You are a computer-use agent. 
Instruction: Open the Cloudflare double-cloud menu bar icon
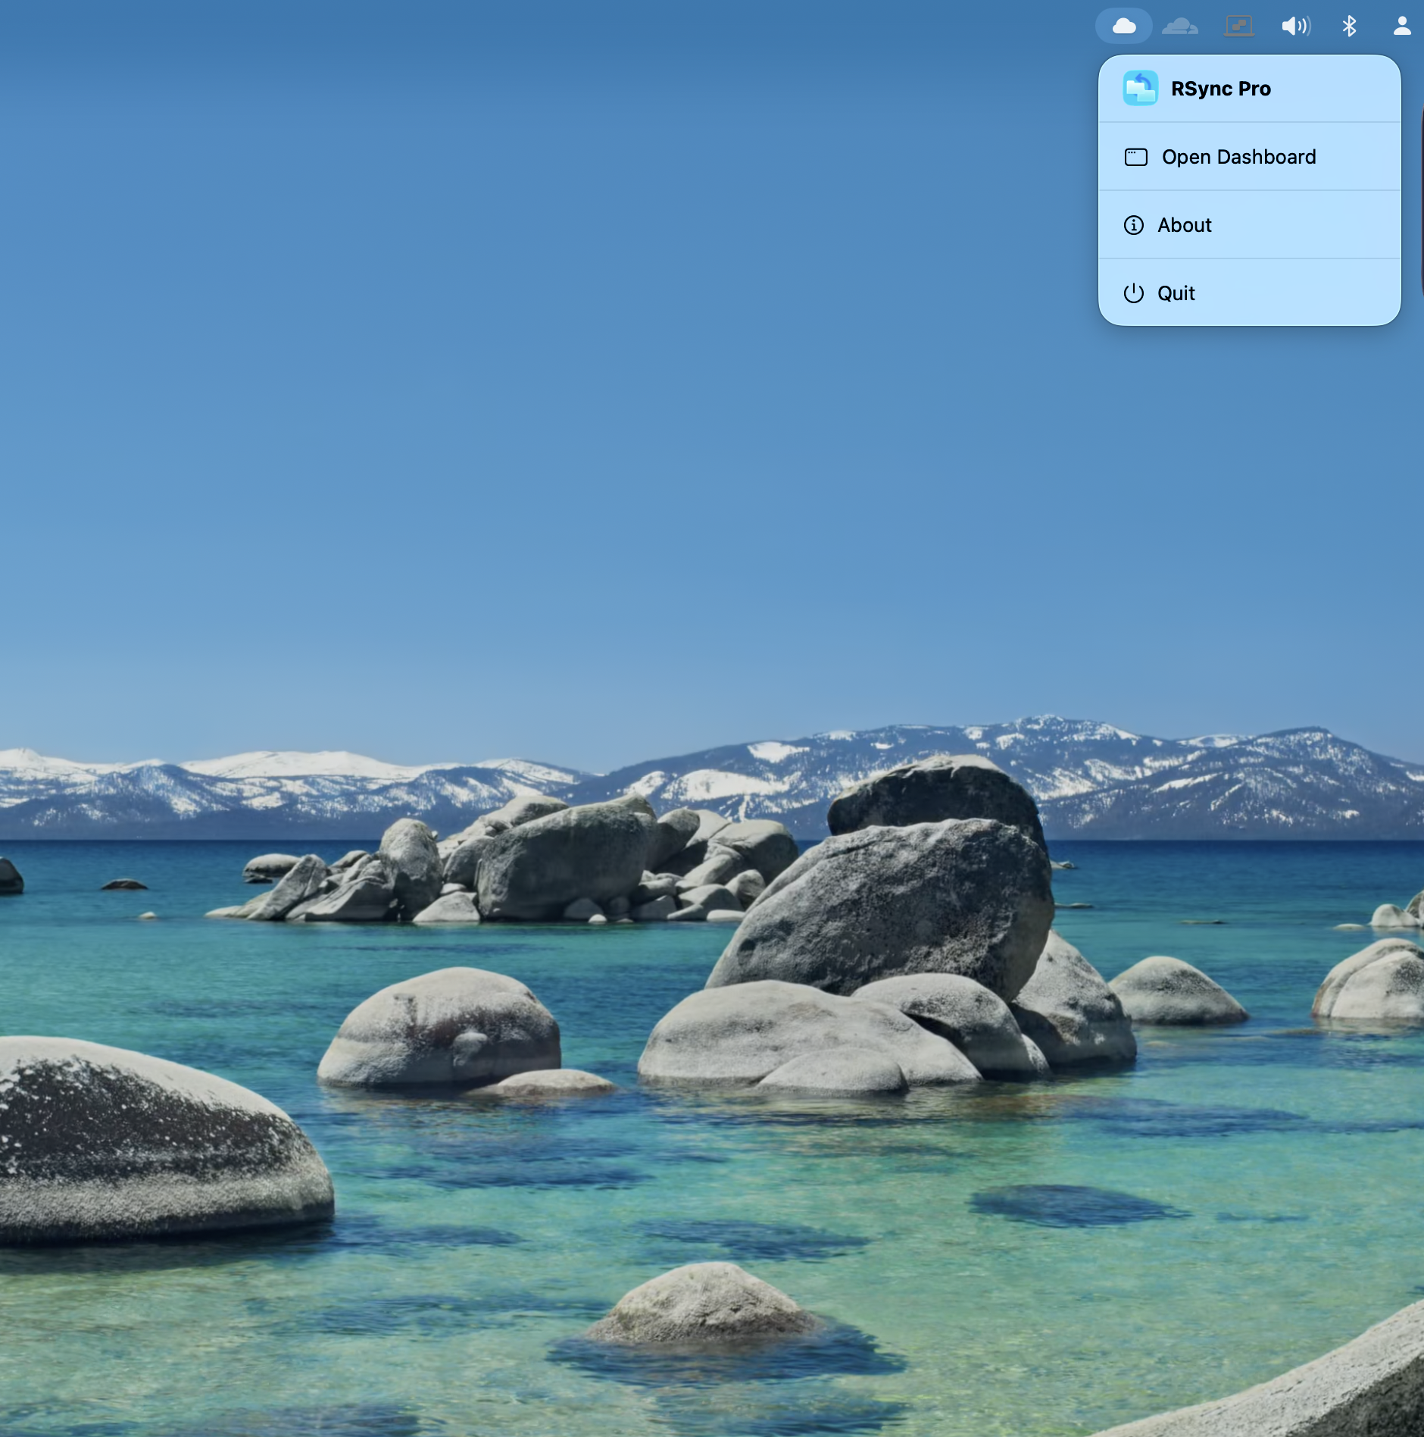coord(1179,27)
